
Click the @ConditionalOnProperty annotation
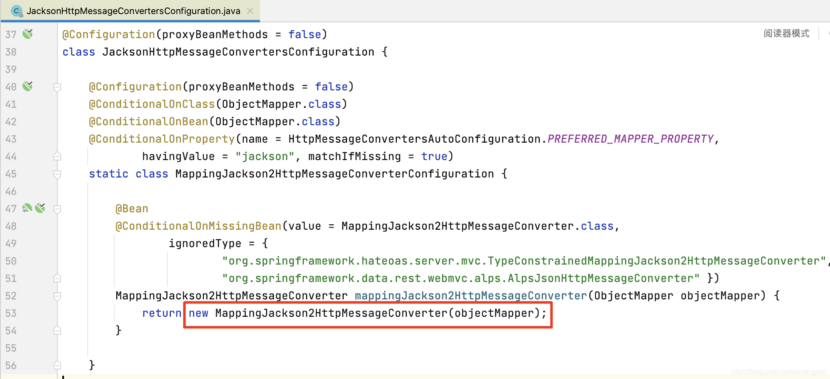pos(162,139)
